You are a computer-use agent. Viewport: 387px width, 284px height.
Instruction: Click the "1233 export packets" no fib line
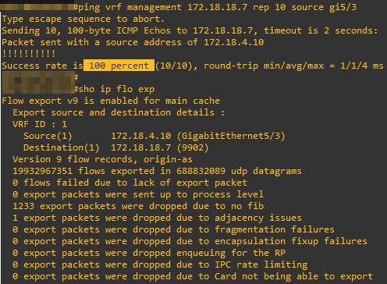138,206
